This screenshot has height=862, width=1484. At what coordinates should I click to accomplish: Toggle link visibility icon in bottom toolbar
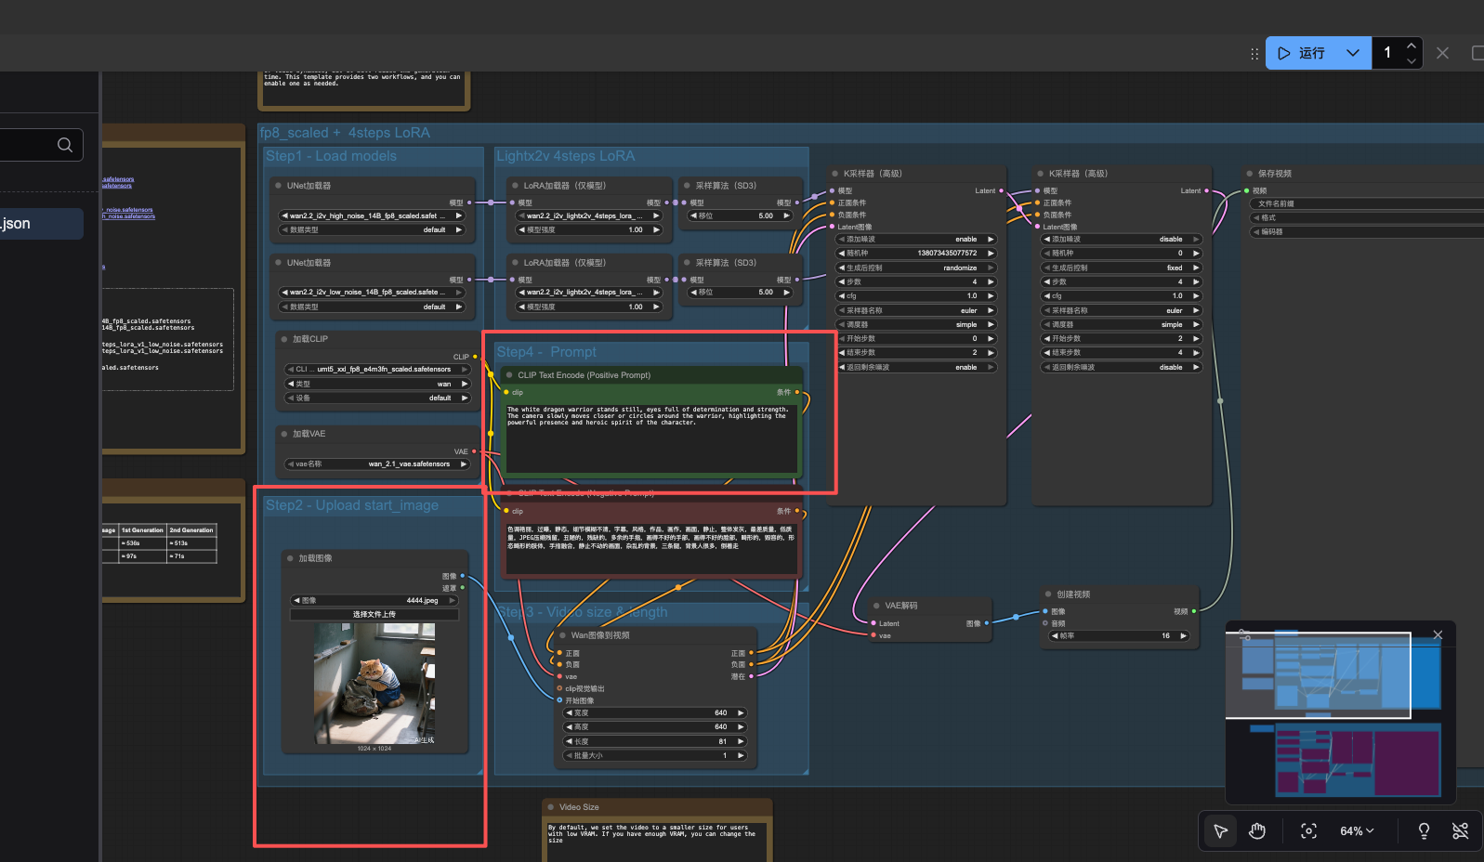click(x=1460, y=831)
